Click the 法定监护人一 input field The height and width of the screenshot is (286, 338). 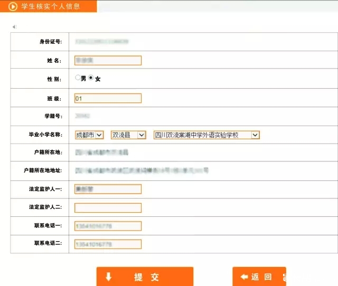pyautogui.click(x=108, y=189)
